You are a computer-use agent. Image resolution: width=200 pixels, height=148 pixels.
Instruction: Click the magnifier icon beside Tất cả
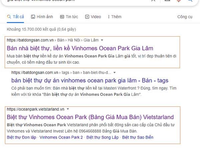tap(9, 17)
